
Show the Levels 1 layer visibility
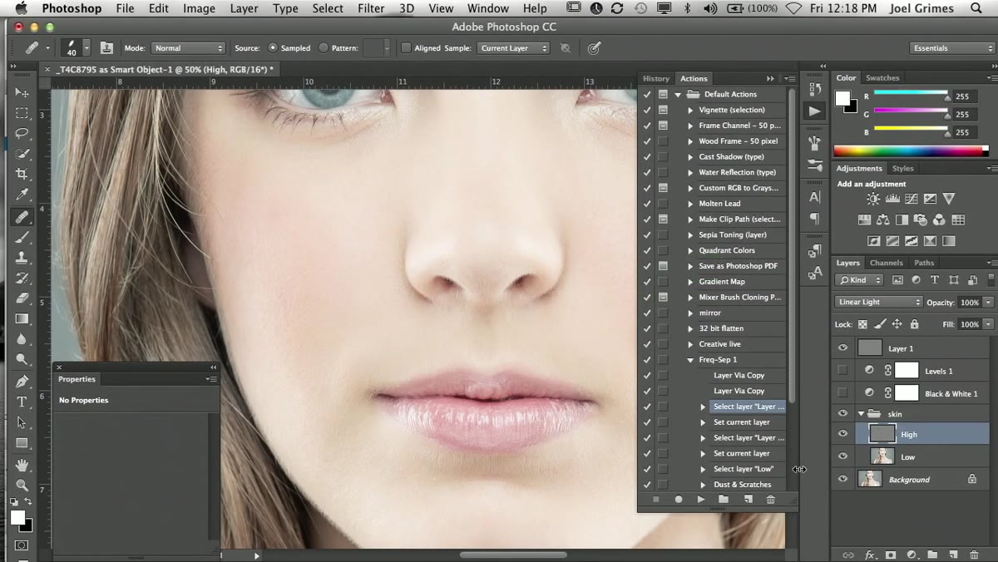pyautogui.click(x=842, y=371)
